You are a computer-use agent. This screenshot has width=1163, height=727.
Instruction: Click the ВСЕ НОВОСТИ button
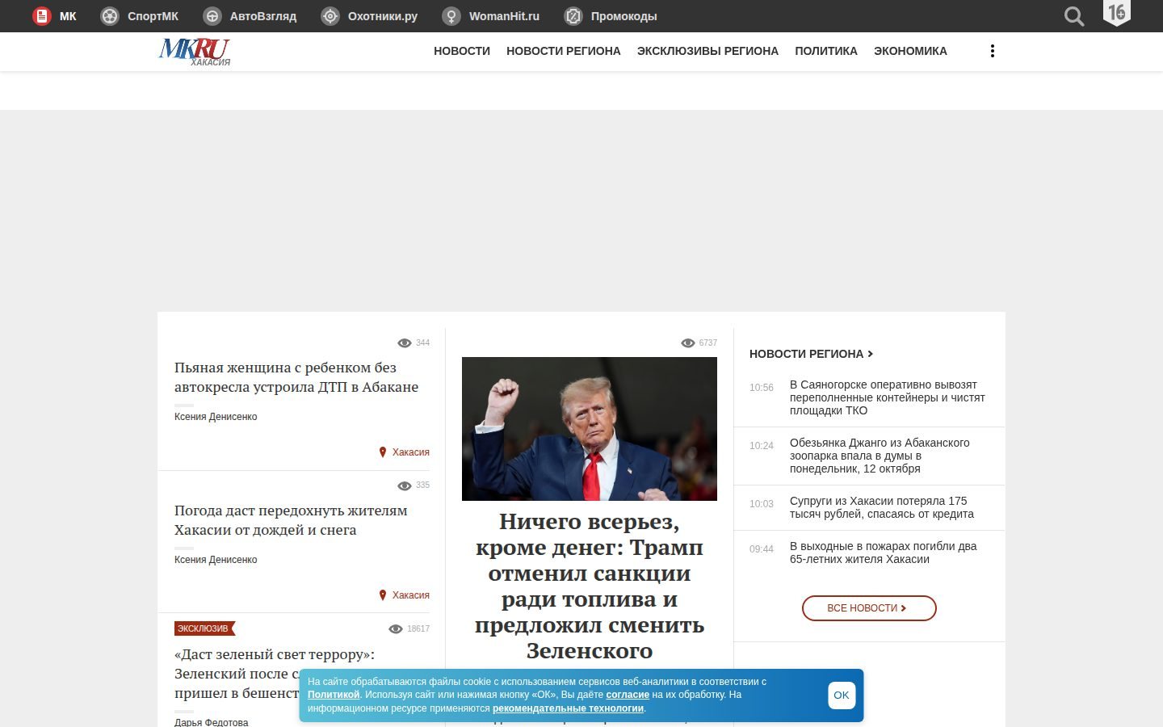(869, 608)
